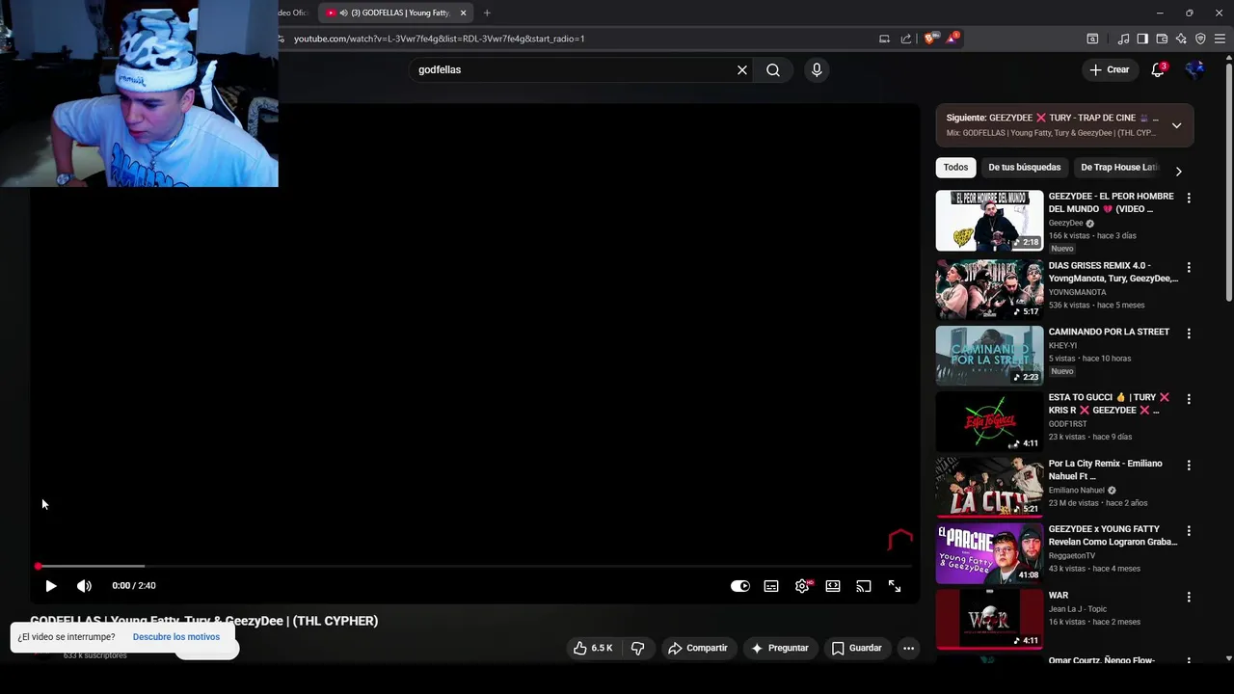Select the De tus búsquedas chip
1234x694 pixels.
click(1024, 167)
